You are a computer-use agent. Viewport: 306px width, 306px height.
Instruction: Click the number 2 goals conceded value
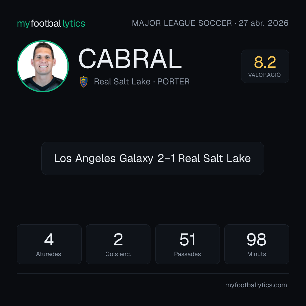click(x=118, y=239)
